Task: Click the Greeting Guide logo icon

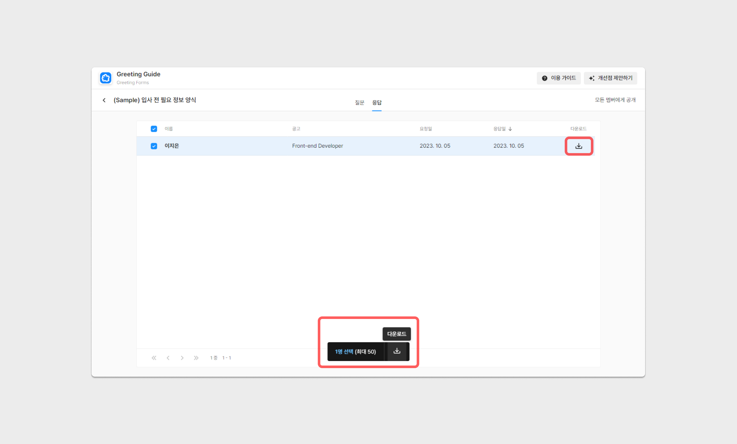Action: click(106, 78)
